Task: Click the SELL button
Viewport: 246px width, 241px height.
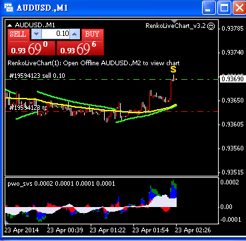Action: (18, 35)
